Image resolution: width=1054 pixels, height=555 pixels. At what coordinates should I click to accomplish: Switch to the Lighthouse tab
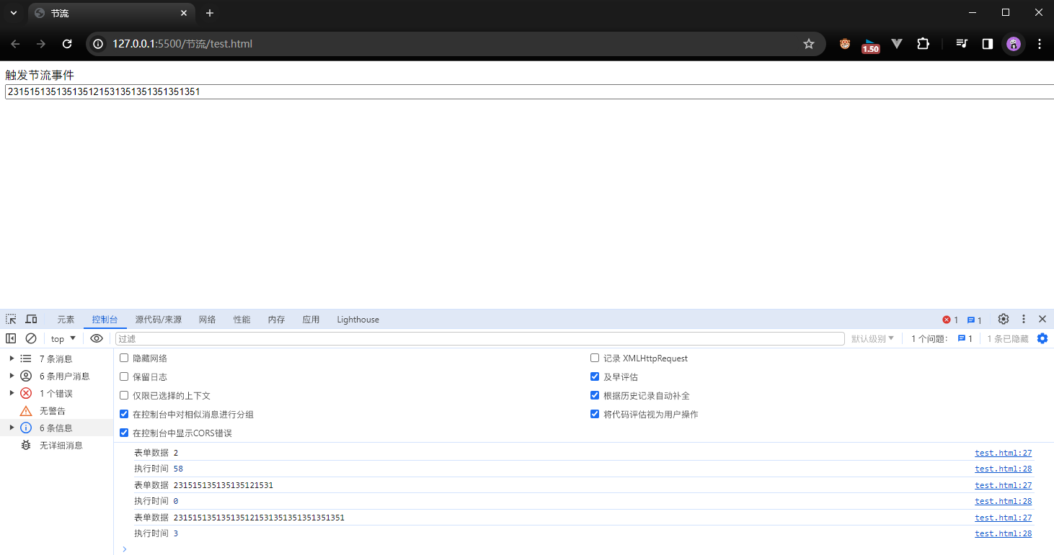(358, 320)
